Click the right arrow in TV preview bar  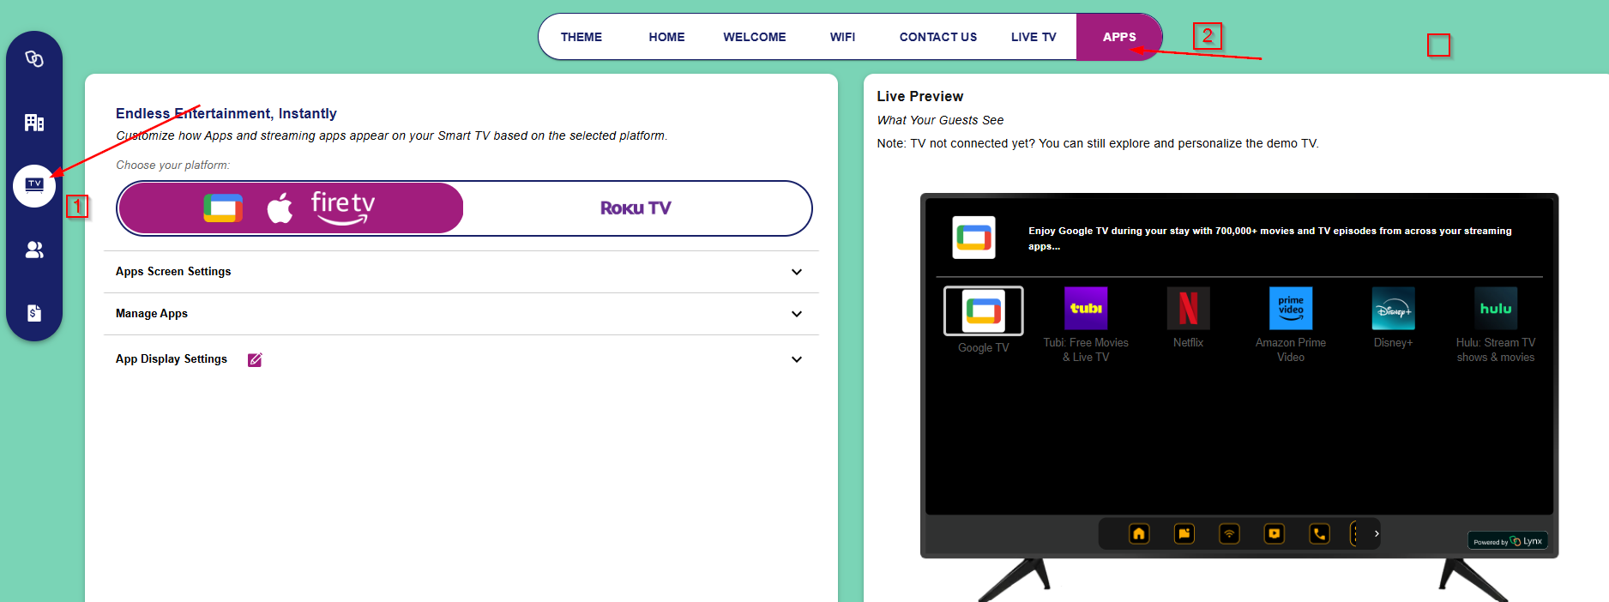click(1377, 533)
